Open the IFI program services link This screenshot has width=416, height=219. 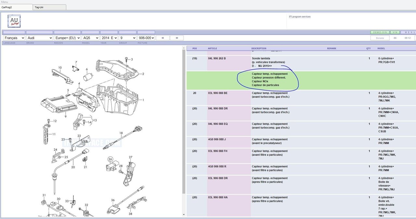pyautogui.click(x=300, y=17)
